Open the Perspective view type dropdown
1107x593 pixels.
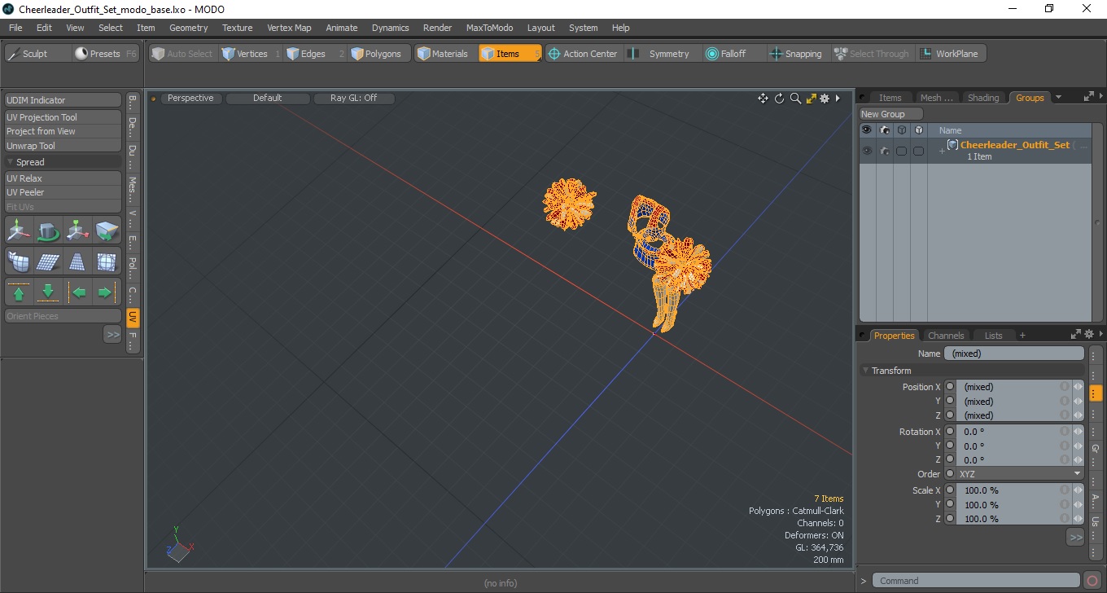coord(190,99)
